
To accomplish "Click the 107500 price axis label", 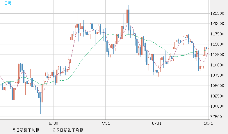I will (x=217, y=75).
